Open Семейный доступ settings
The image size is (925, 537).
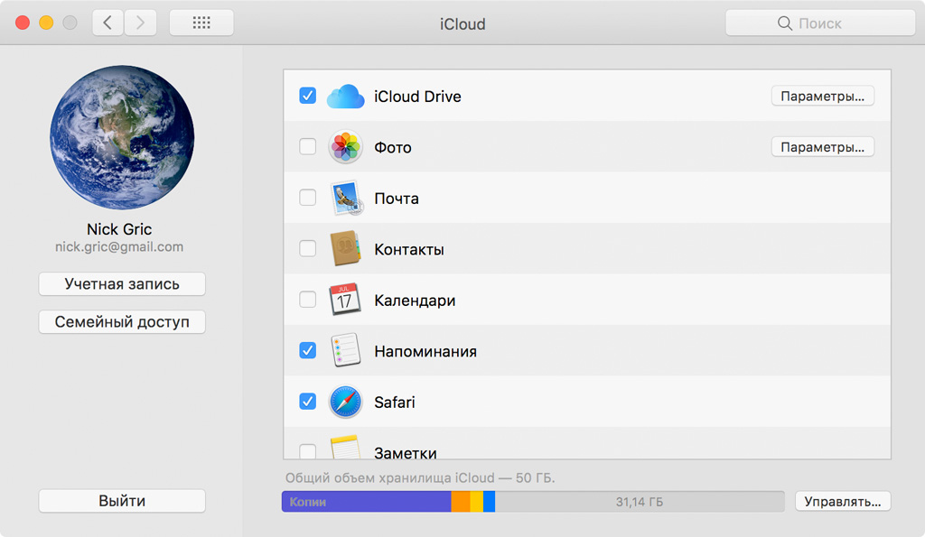point(122,322)
